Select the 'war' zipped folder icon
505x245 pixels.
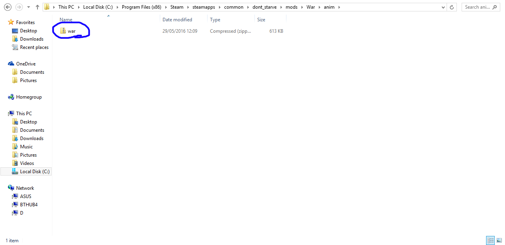[x=63, y=31]
